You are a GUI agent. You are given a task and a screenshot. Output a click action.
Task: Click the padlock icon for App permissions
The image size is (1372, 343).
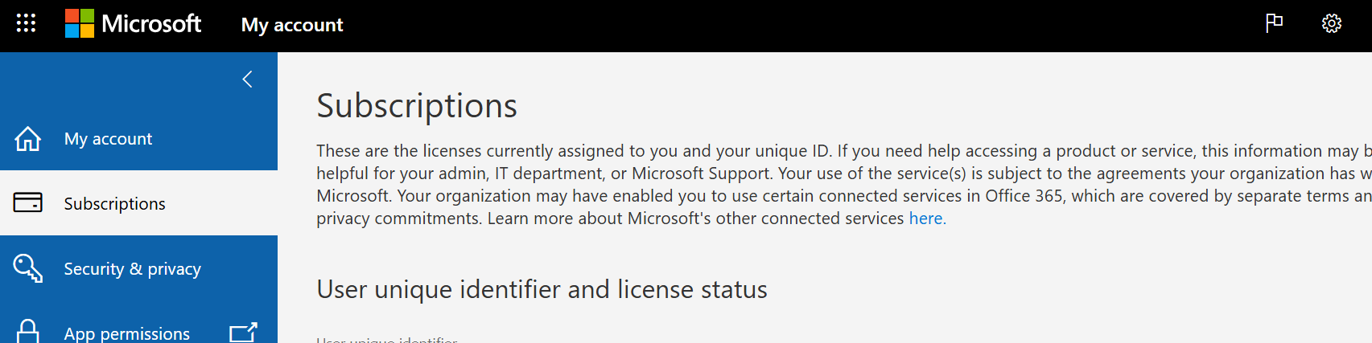[28, 331]
